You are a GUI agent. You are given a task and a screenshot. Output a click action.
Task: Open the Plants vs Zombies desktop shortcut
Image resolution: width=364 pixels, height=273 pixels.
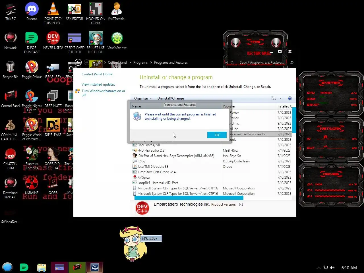[32, 159]
